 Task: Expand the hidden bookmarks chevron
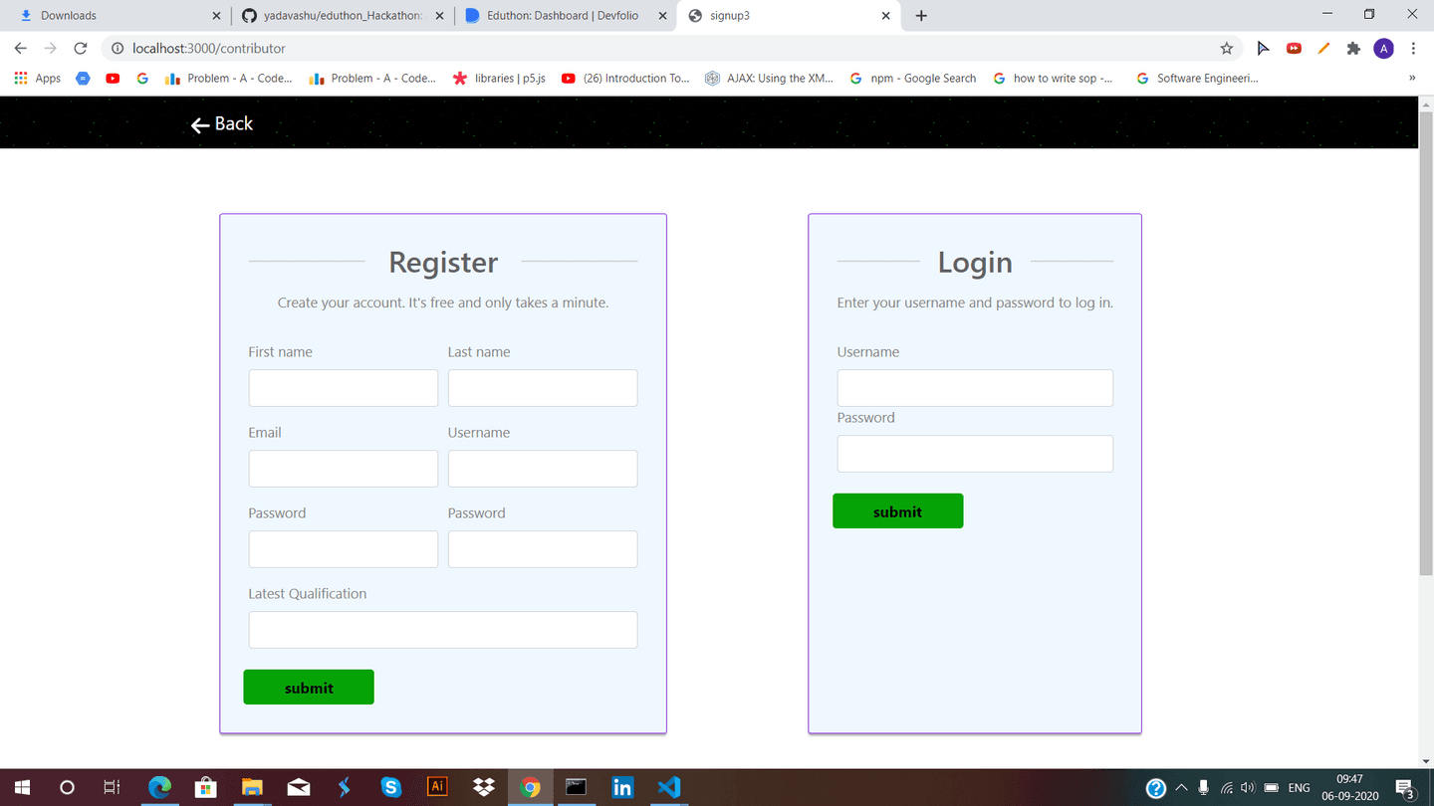pos(1412,78)
